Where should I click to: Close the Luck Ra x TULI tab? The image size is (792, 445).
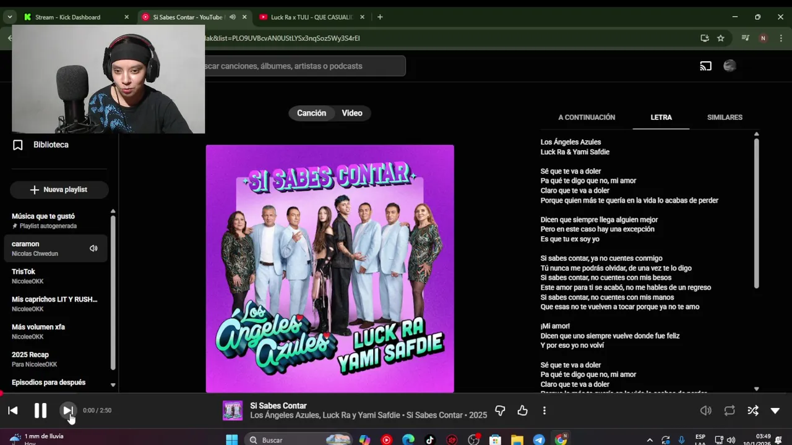coord(362,17)
